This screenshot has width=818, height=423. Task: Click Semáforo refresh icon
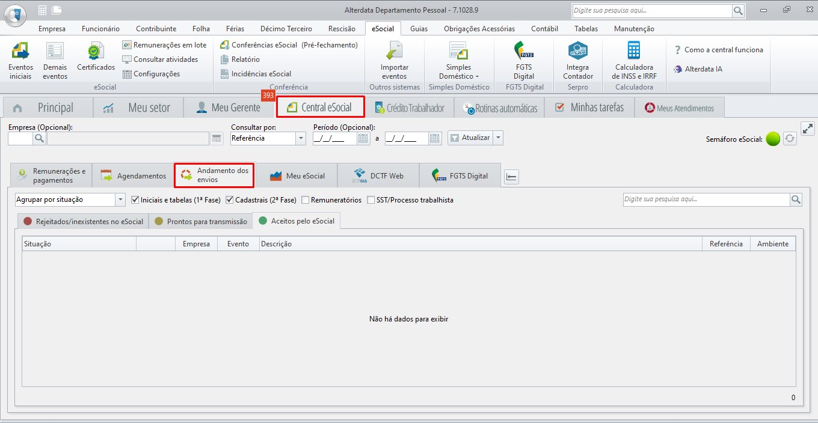tap(790, 139)
